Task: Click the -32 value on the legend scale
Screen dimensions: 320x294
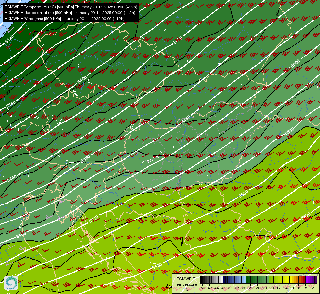Action: coord(244,288)
